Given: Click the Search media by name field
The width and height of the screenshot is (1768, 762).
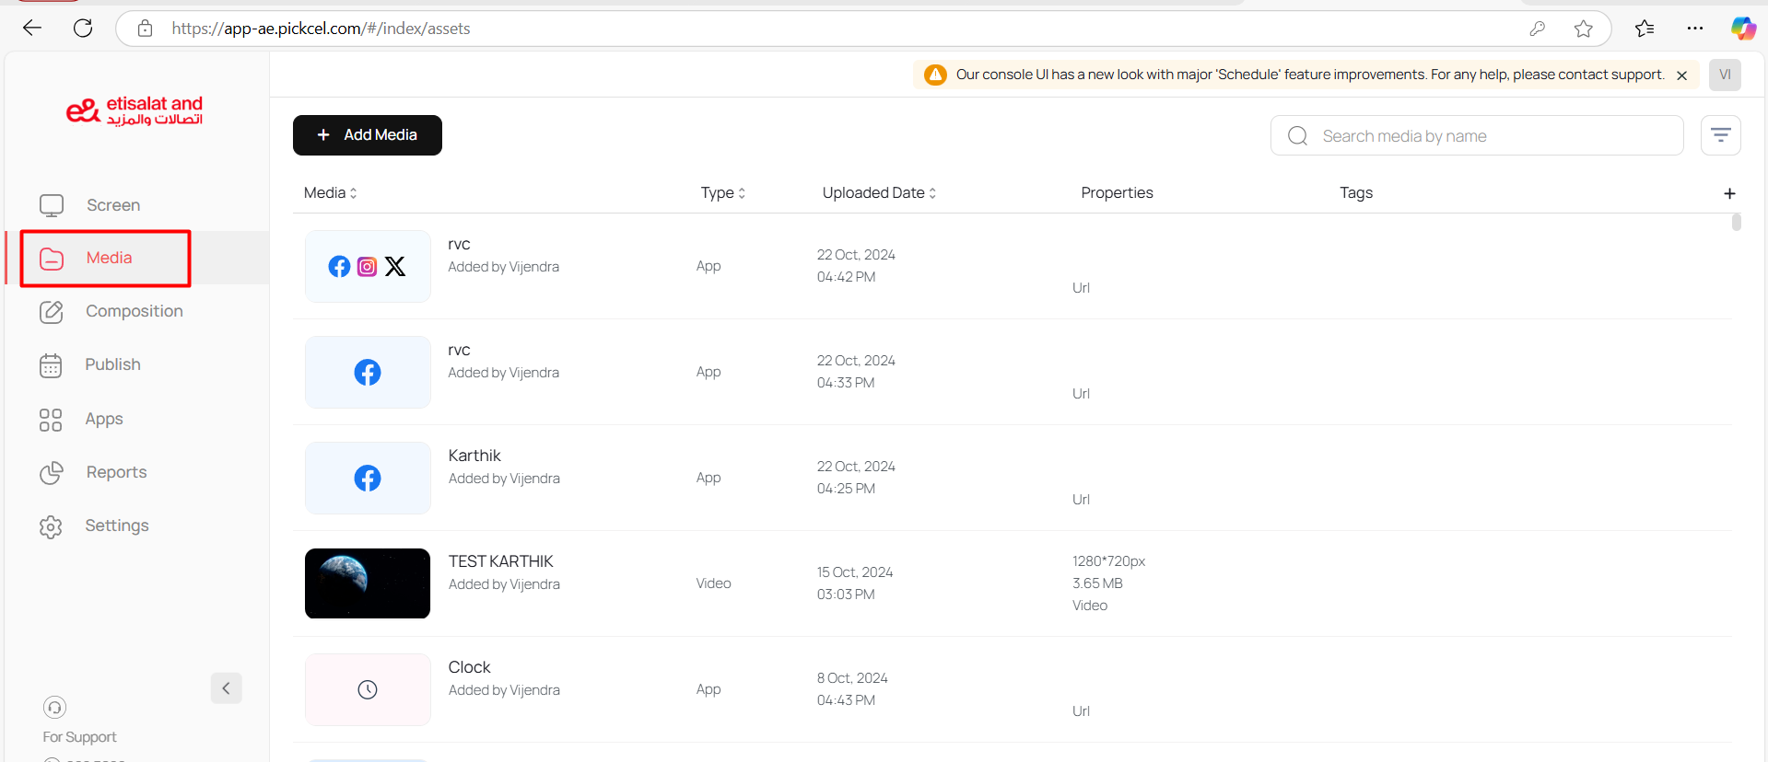Looking at the screenshot, I should [x=1493, y=136].
